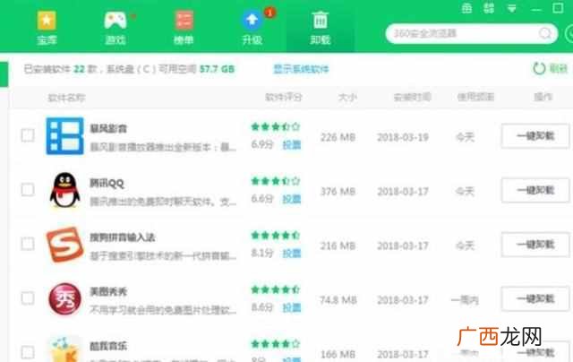The width and height of the screenshot is (573, 362).
Task: Click the 显示系统软件 link
Action: (x=301, y=69)
